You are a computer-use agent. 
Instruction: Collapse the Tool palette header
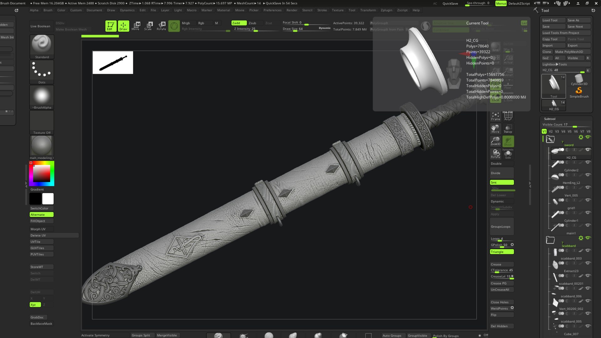pos(545,10)
